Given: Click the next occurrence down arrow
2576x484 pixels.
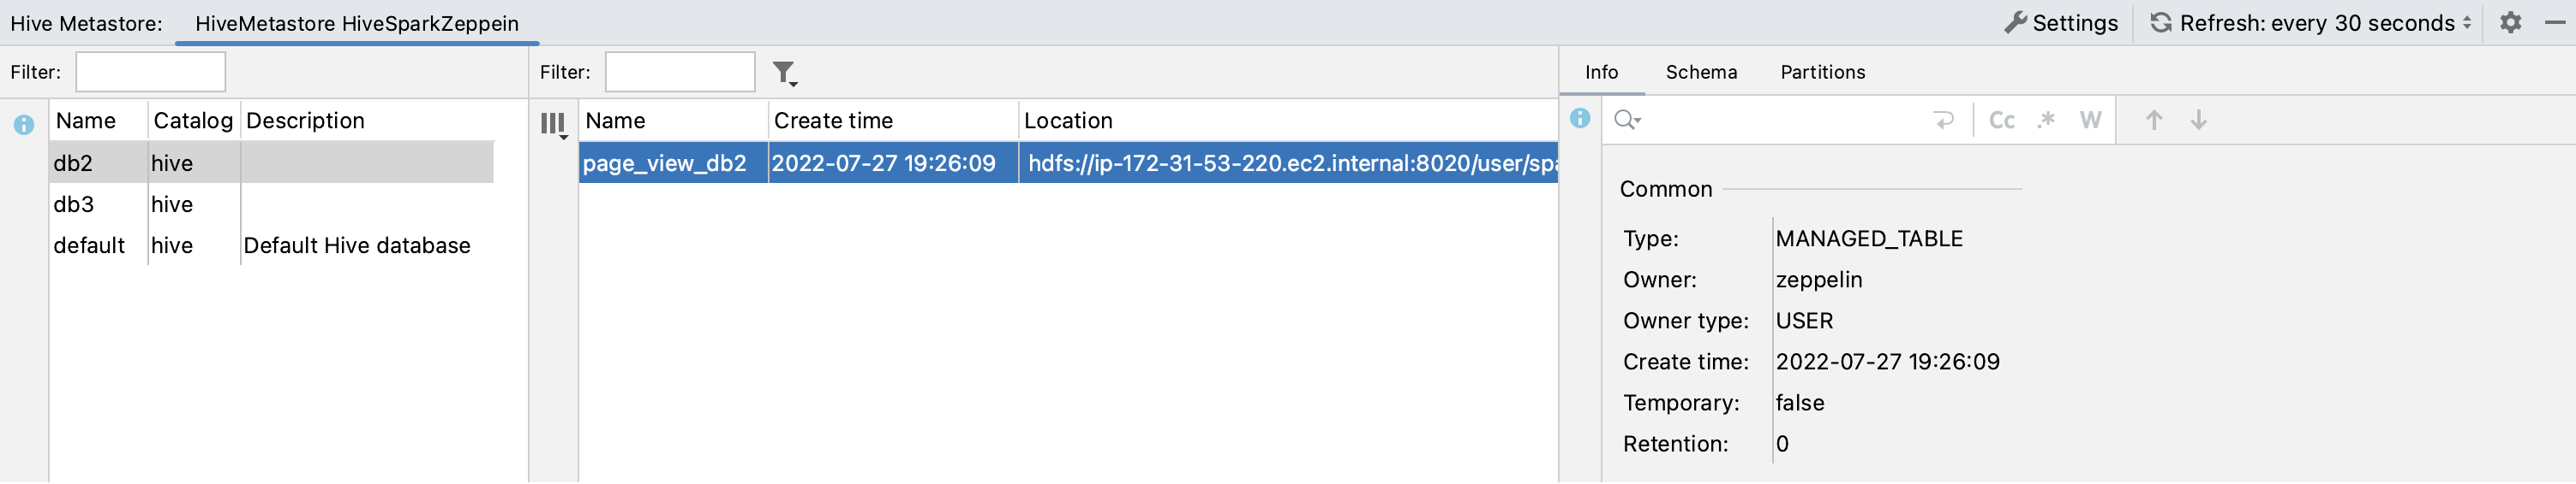Looking at the screenshot, I should [2198, 121].
